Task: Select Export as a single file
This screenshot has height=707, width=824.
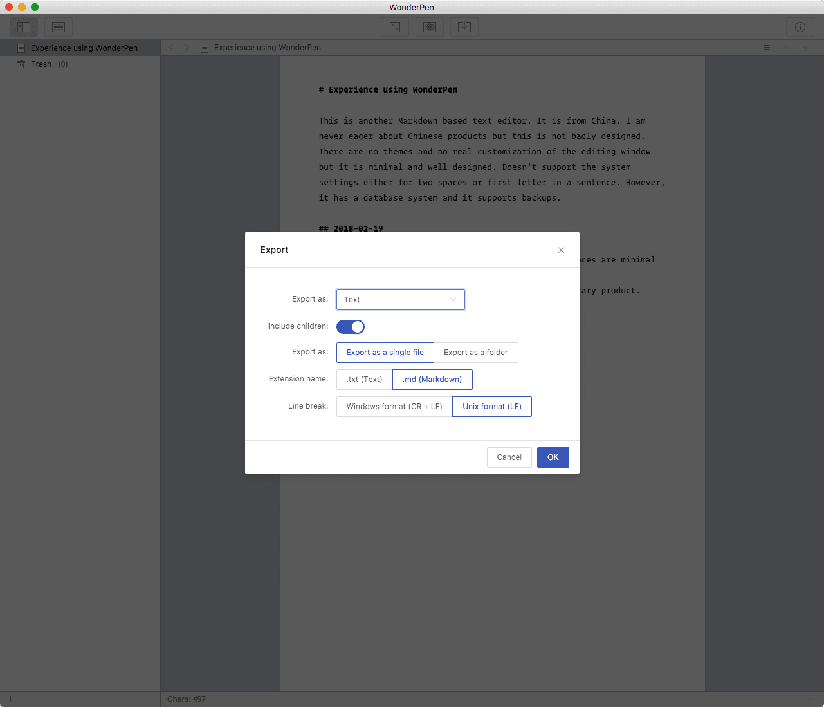Action: coord(385,353)
